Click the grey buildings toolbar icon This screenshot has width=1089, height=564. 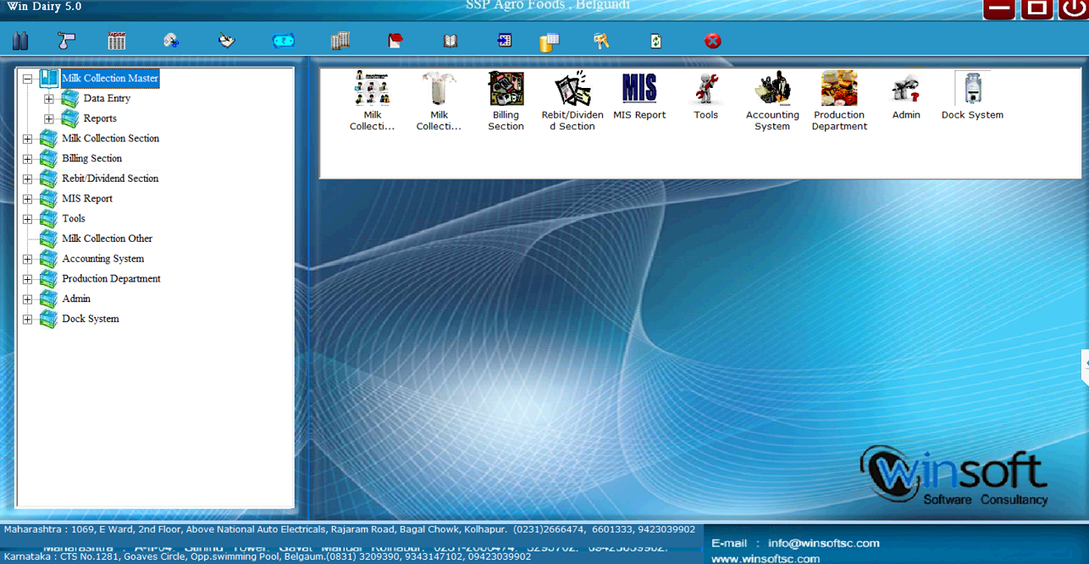click(x=340, y=41)
